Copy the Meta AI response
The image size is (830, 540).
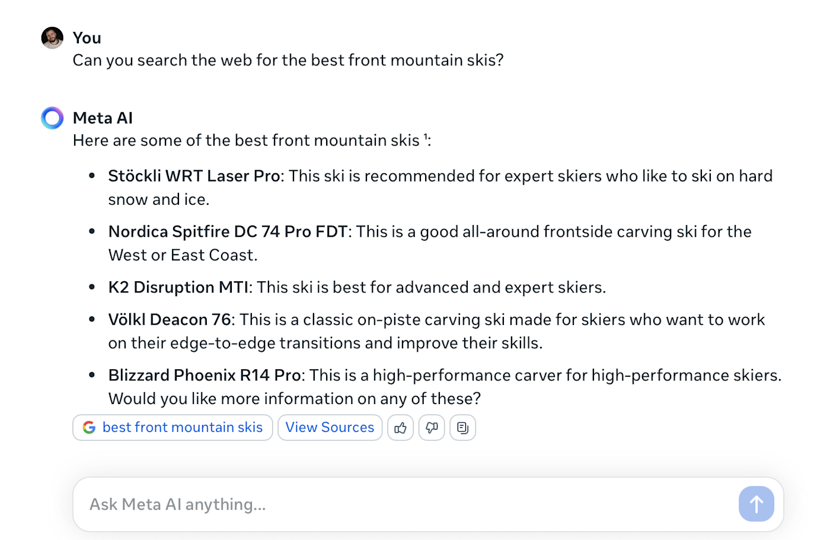(x=463, y=427)
